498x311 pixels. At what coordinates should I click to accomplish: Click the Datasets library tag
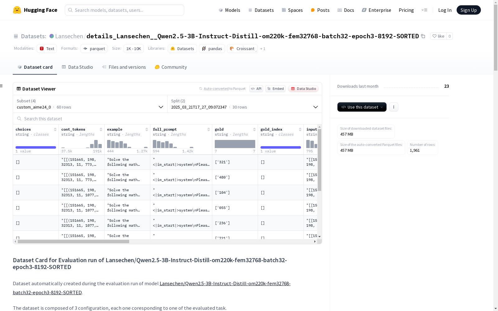click(x=182, y=49)
